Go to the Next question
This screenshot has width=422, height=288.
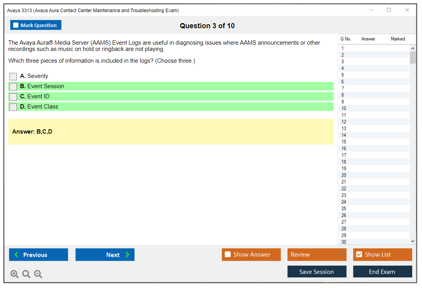(105, 255)
